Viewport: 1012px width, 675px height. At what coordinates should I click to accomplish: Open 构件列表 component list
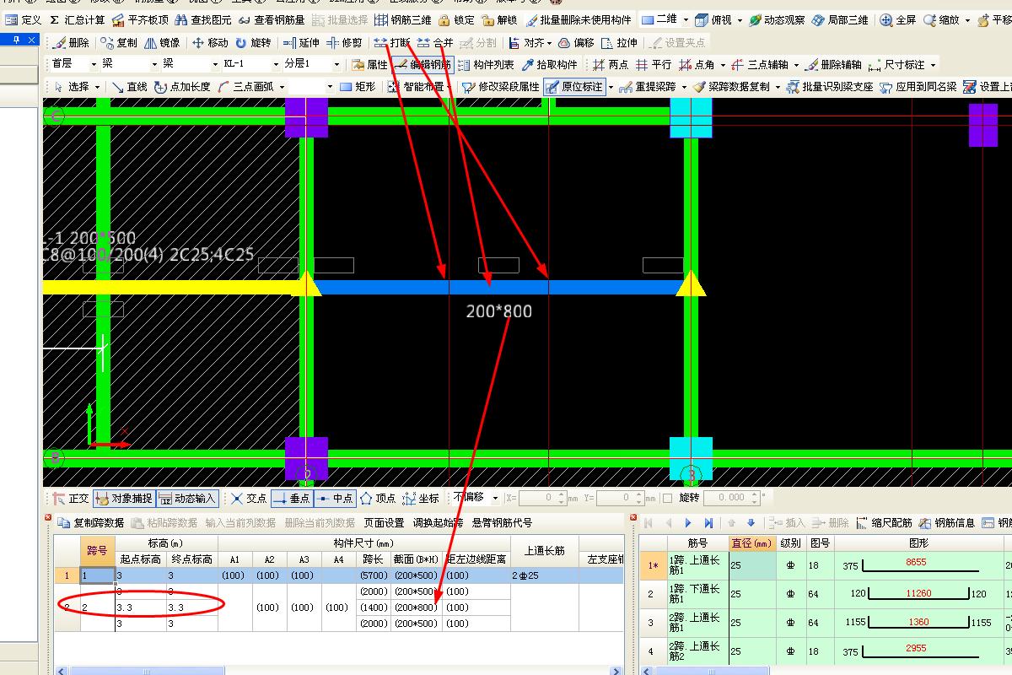pyautogui.click(x=486, y=64)
